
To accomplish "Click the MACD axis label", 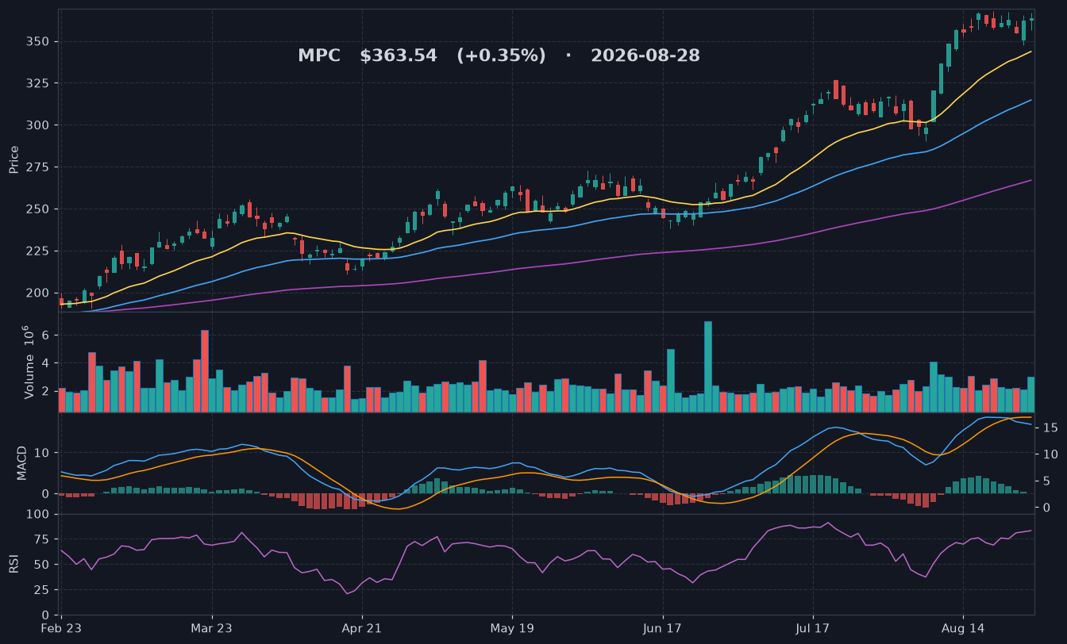I will pos(22,463).
